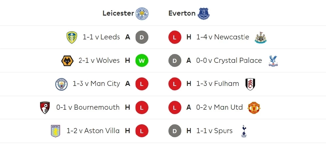The height and width of the screenshot is (144, 326).
Task: Open the 0-1 v Bournemouth result
Action: pos(88,108)
